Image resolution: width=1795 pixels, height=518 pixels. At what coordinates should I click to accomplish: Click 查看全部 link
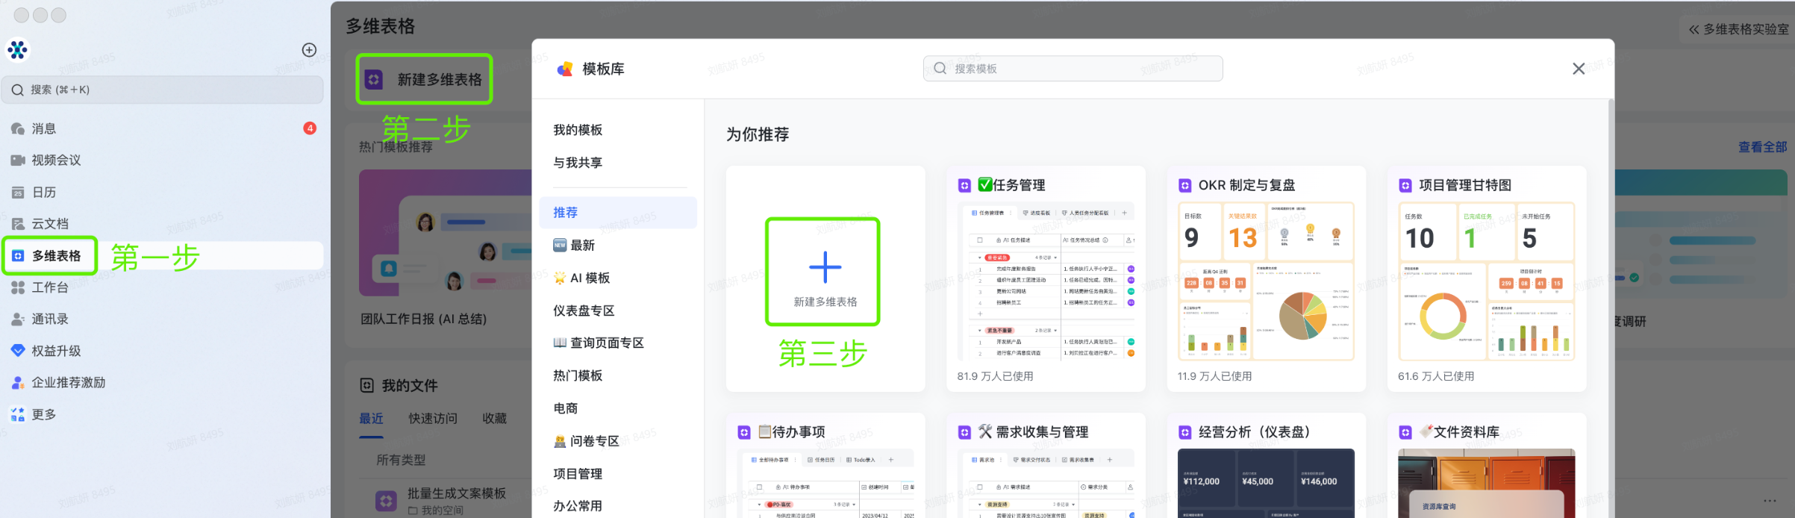[1762, 147]
